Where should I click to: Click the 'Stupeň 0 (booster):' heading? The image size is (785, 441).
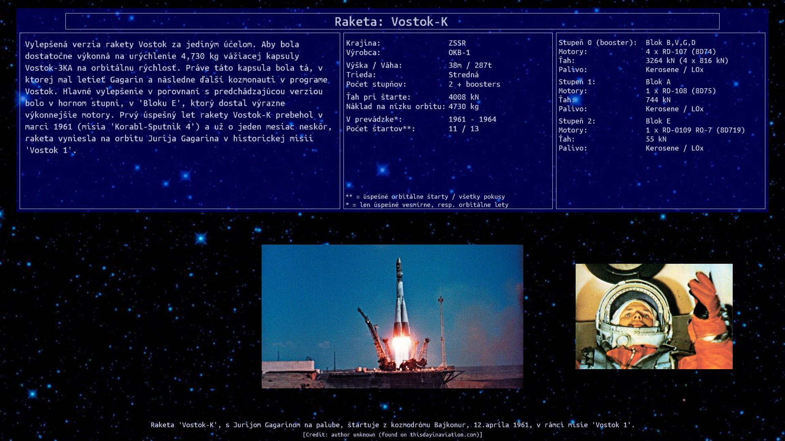tap(597, 42)
